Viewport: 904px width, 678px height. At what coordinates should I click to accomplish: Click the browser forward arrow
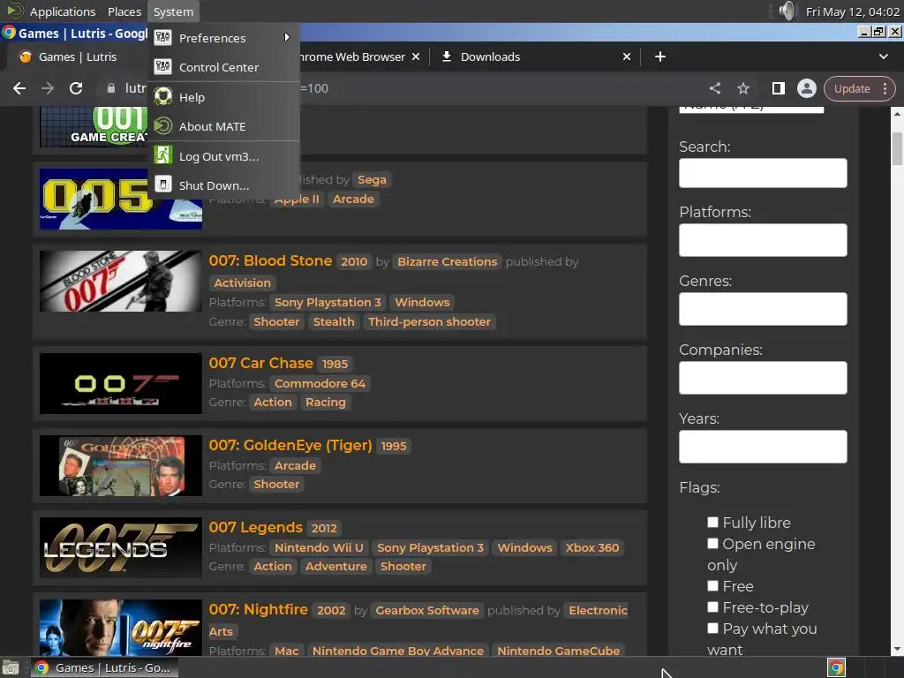(48, 88)
